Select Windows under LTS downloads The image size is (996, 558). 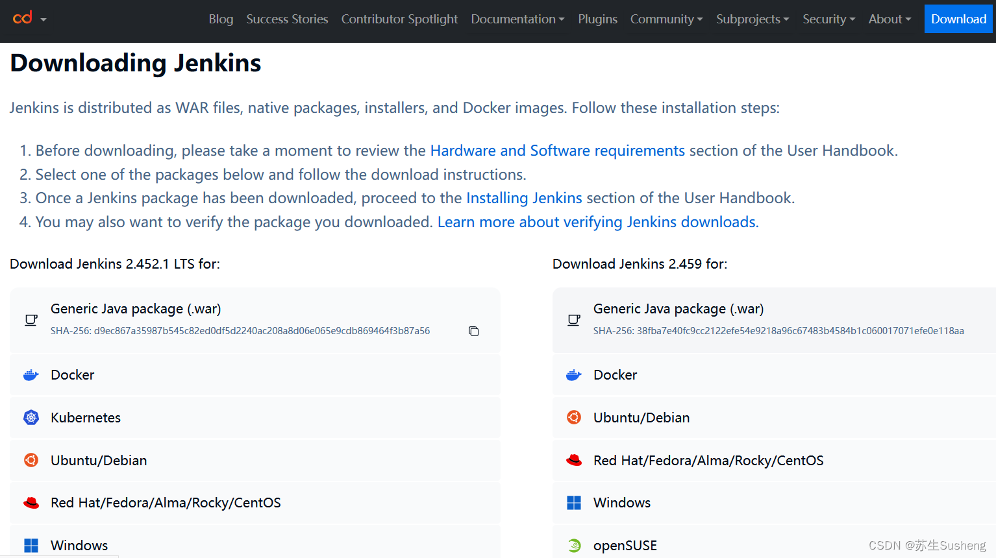pyautogui.click(x=255, y=543)
